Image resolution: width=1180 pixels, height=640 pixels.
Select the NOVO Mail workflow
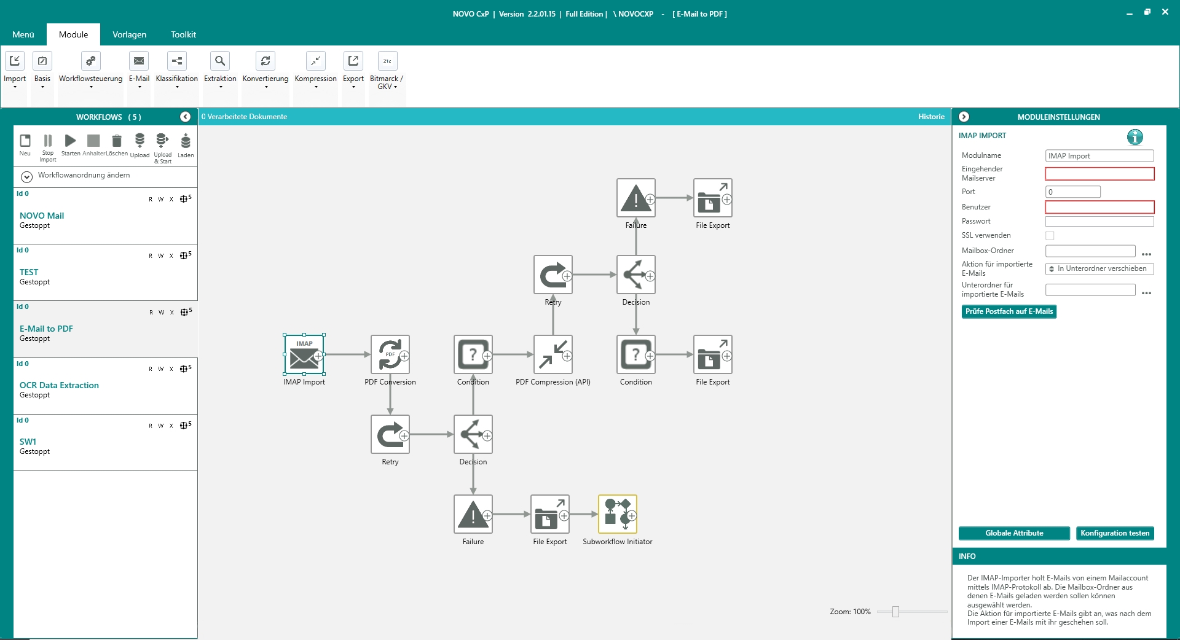[105, 216]
